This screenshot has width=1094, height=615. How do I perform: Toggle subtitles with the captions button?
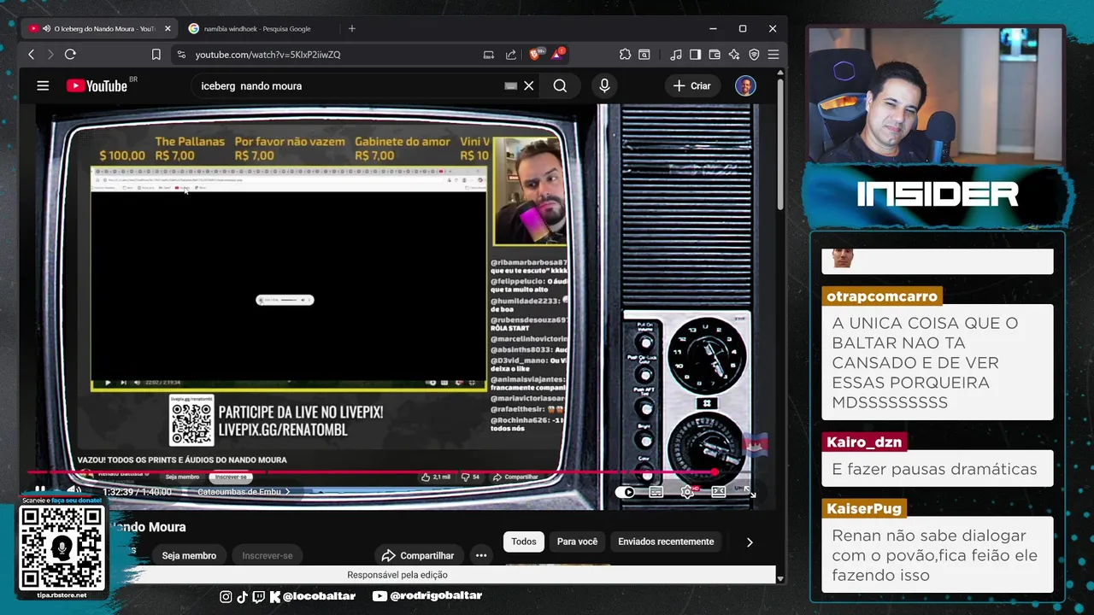tap(656, 492)
